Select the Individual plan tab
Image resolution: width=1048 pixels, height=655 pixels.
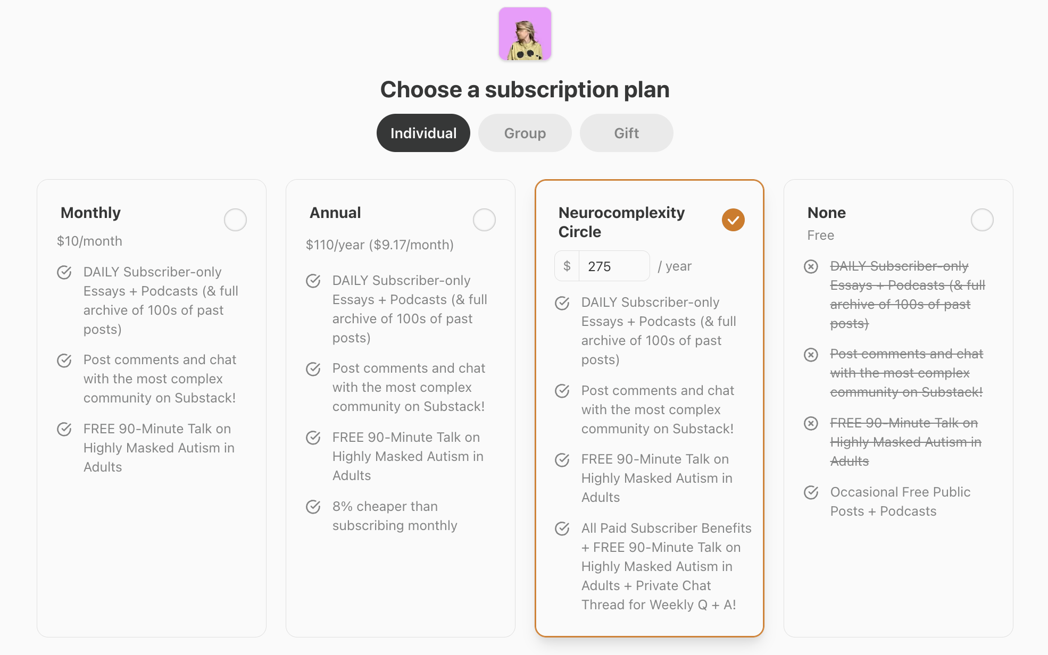coord(423,133)
